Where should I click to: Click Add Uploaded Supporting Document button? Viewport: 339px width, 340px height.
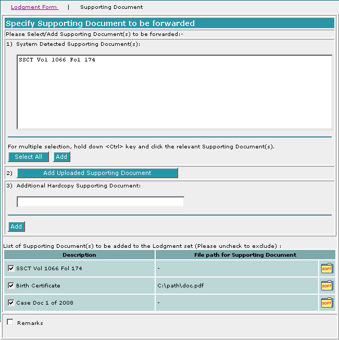(97, 173)
